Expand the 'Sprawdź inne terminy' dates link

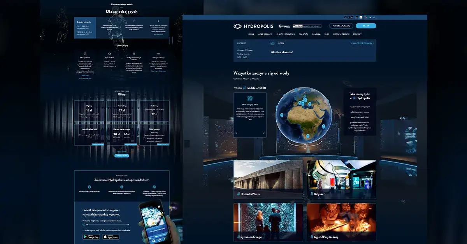point(362,43)
